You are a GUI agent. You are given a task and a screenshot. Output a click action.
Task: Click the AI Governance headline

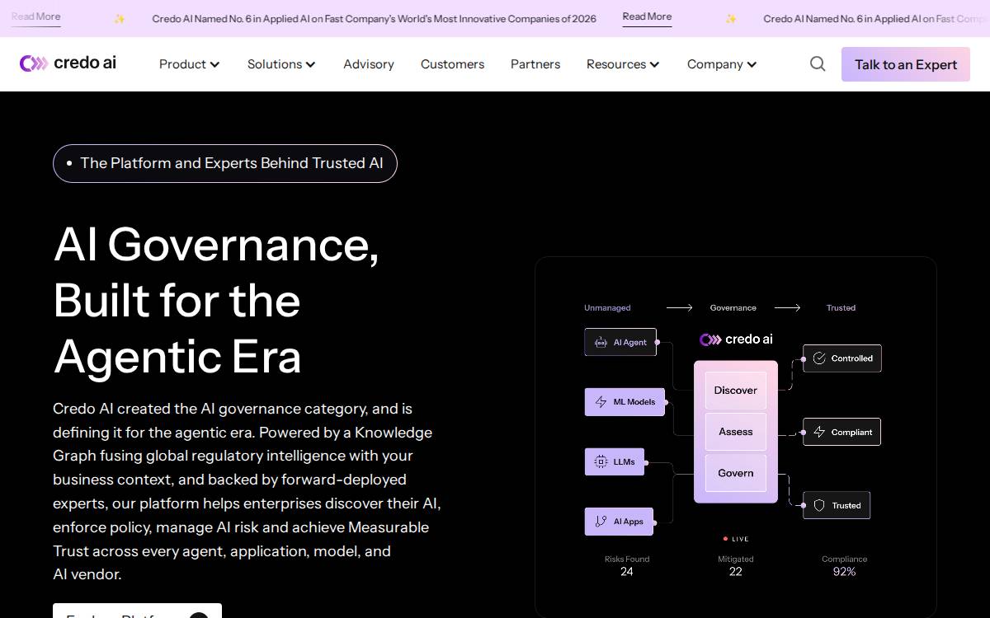pyautogui.click(x=216, y=300)
